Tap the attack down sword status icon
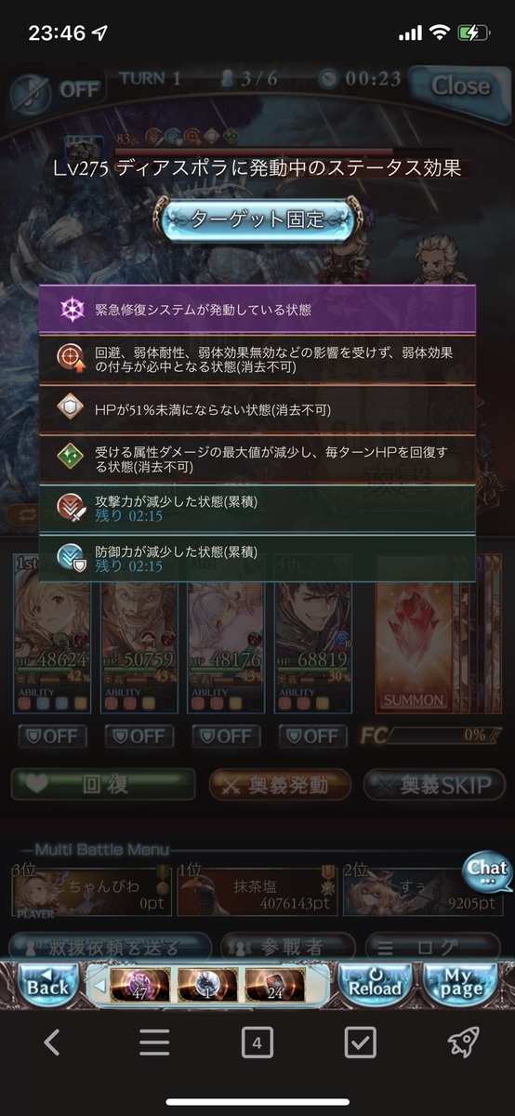515x1116 pixels. (72, 509)
